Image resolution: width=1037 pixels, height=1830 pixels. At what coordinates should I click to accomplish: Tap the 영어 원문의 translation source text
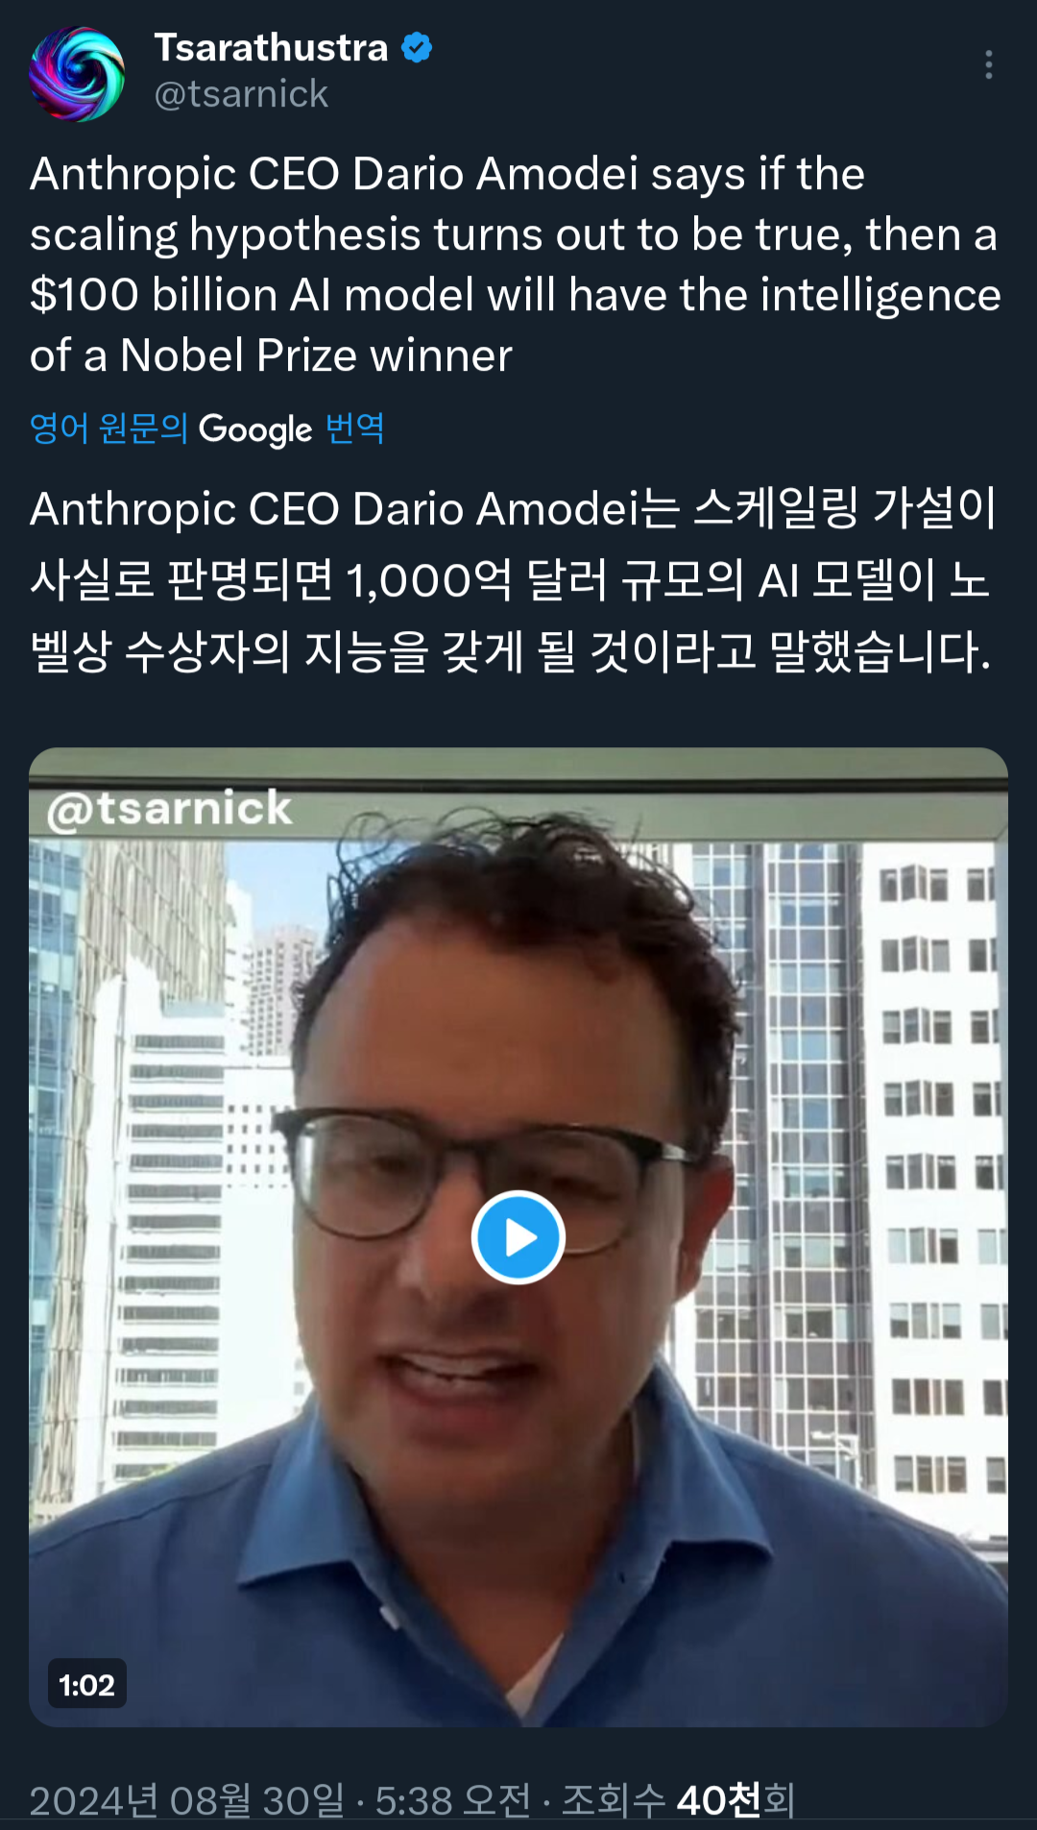pos(109,428)
